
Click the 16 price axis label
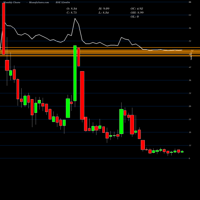[x=190, y=132]
